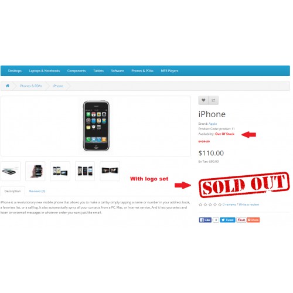Click the orange Share button
Screen dimensions: 293x293
(x=253, y=220)
